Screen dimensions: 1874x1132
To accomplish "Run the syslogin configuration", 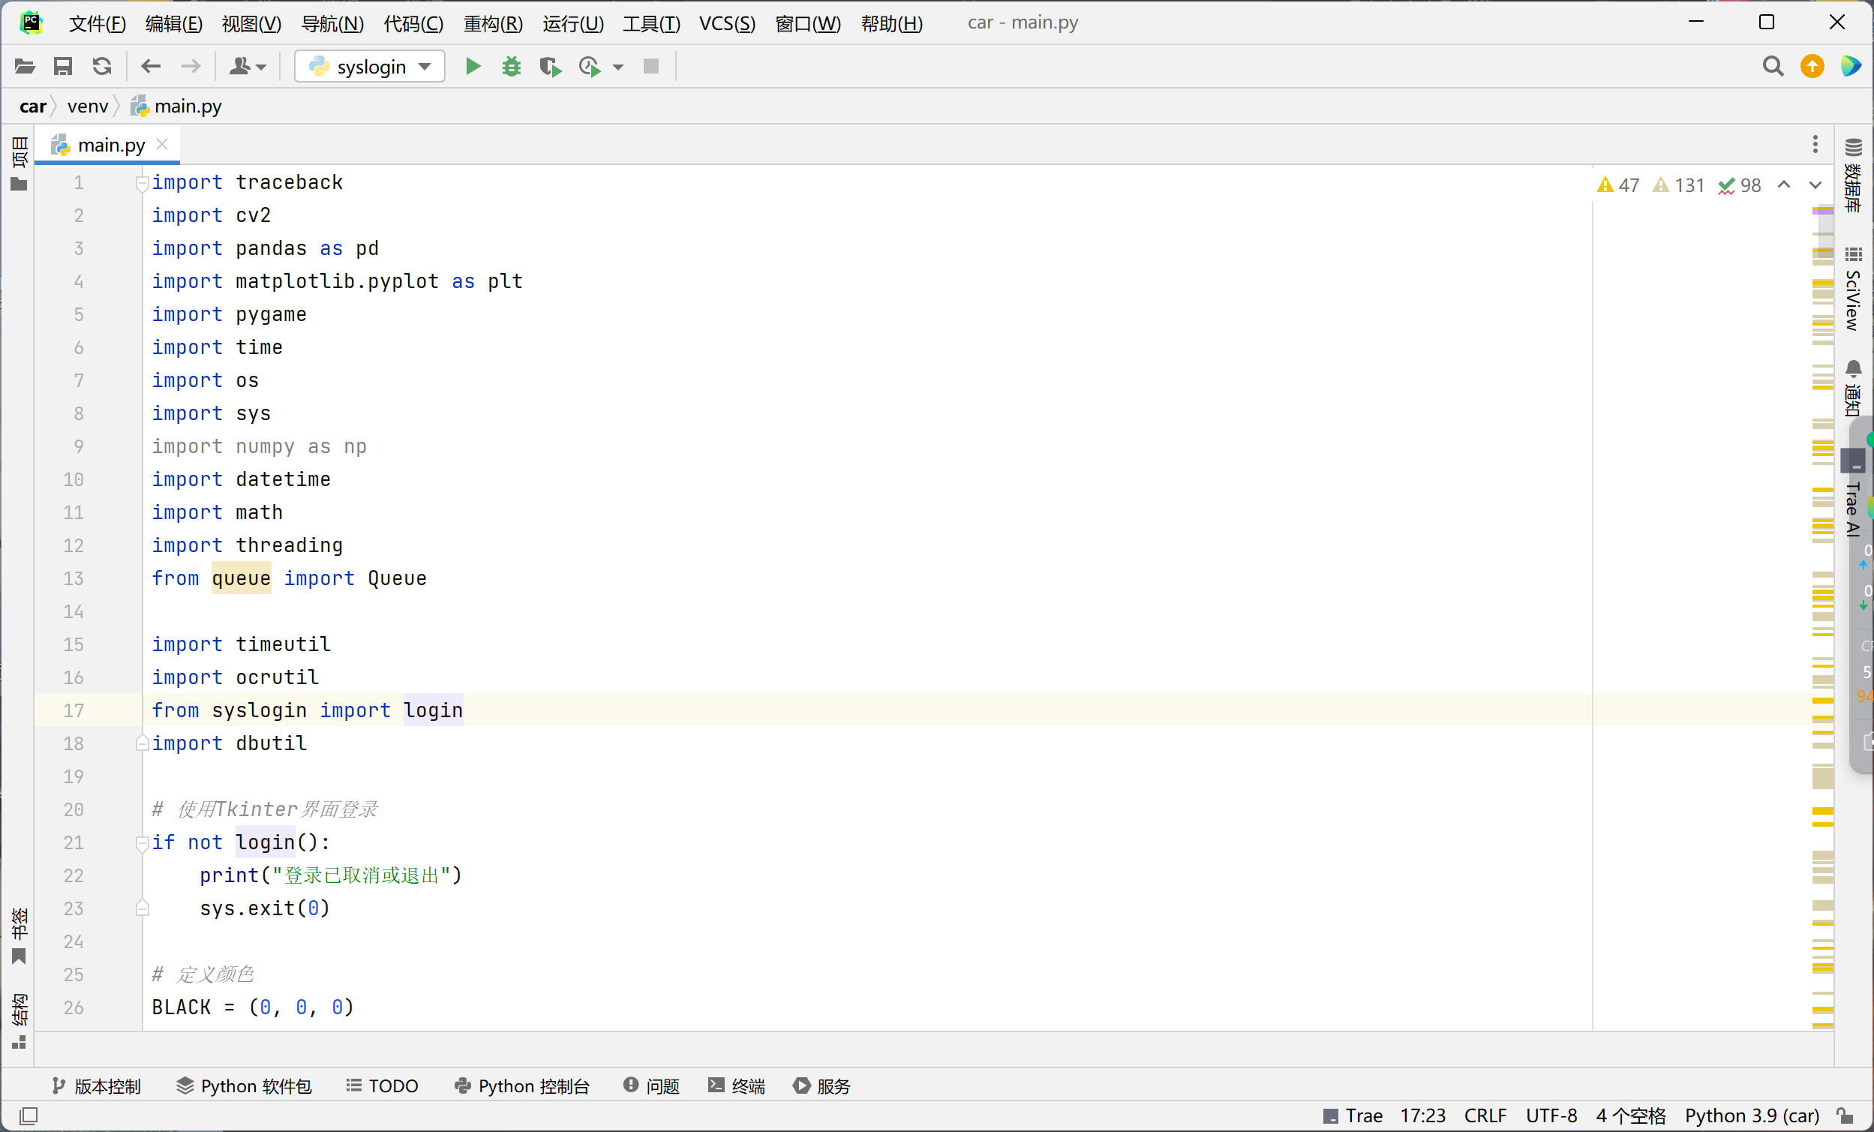I will click(473, 67).
